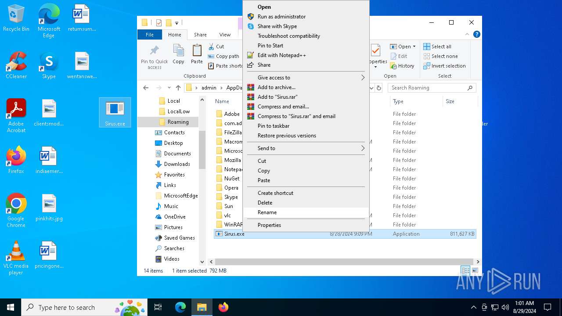Image resolution: width=562 pixels, height=316 pixels.
Task: Open the Open button dropdown arrow
Action: [414, 47]
